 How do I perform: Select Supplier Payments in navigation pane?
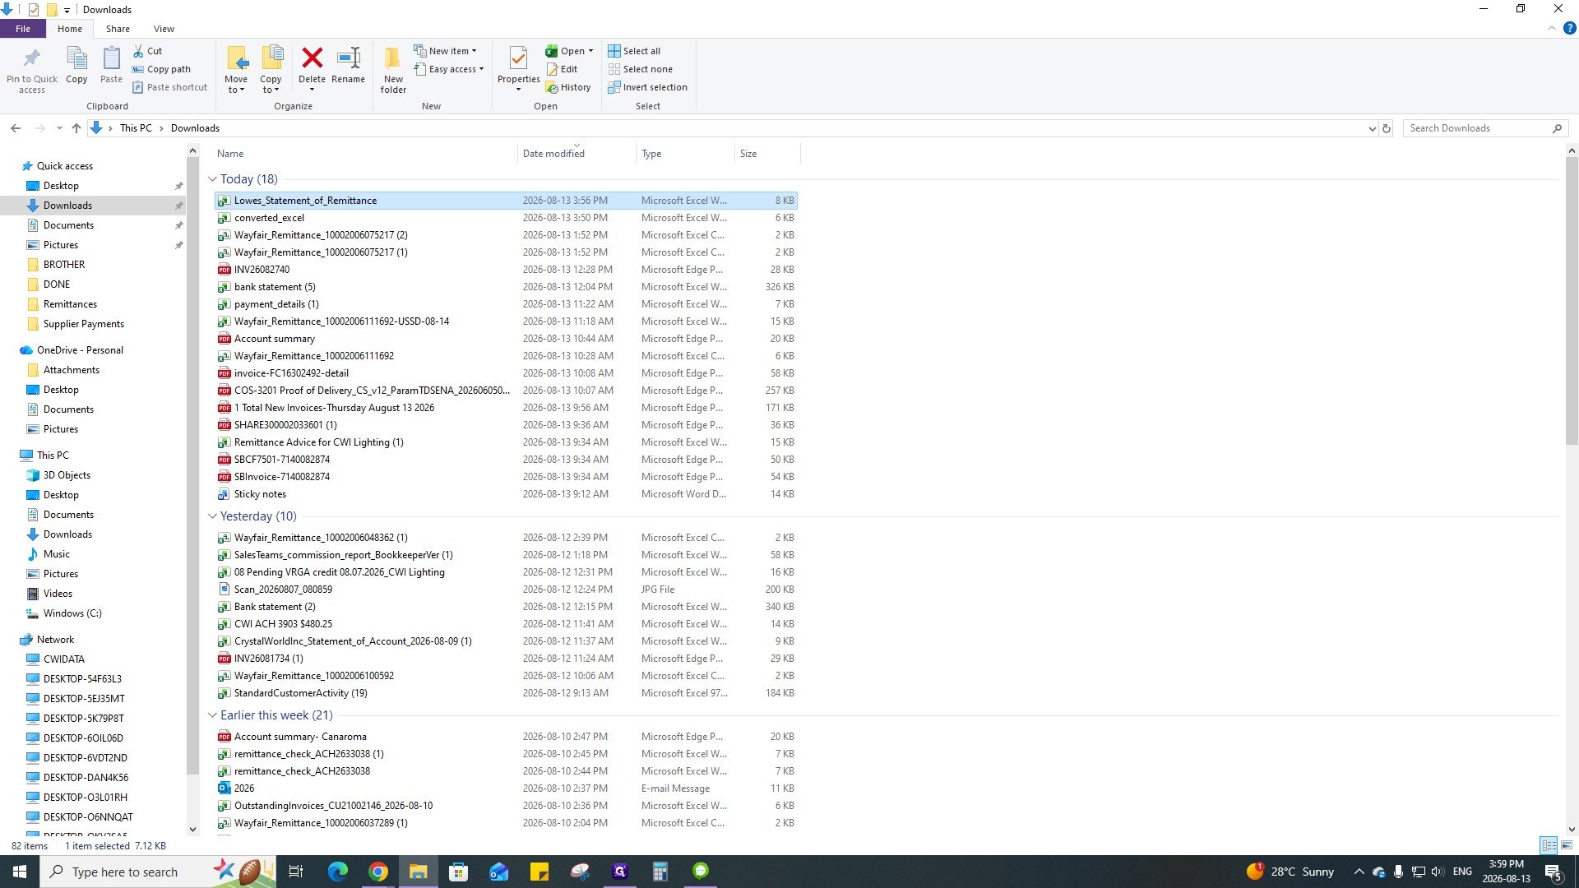point(83,324)
